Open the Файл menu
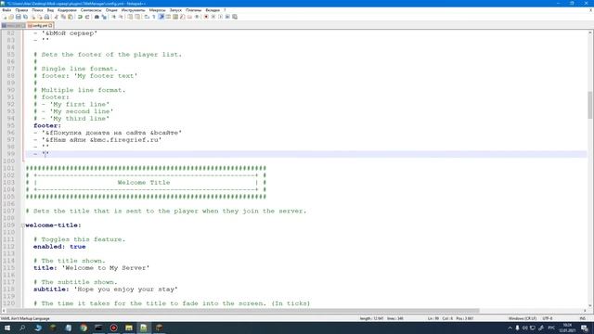Image resolution: width=594 pixels, height=334 pixels. pos(6,10)
